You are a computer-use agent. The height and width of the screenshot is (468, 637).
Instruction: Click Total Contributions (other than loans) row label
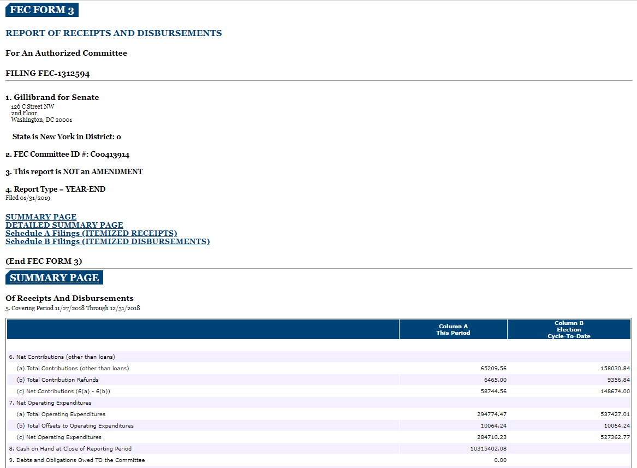[x=73, y=369]
